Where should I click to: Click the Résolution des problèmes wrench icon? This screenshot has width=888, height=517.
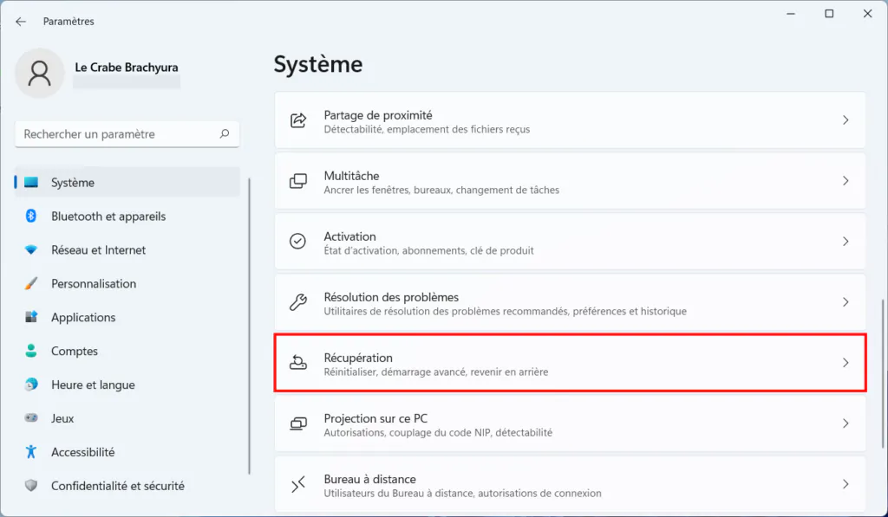pos(298,302)
